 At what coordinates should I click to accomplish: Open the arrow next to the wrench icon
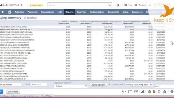pos(126,92)
